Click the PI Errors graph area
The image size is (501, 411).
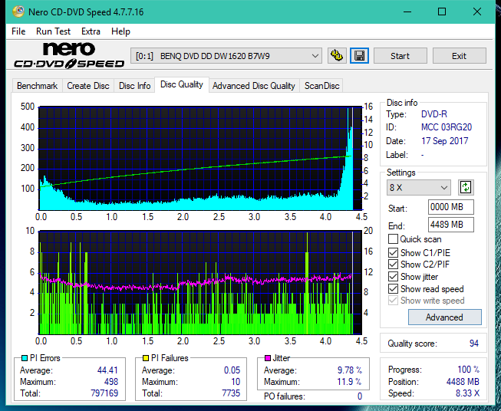click(200, 159)
